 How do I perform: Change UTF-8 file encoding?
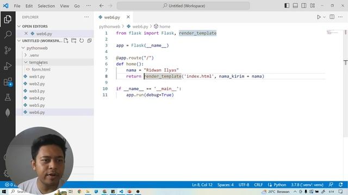(x=244, y=185)
